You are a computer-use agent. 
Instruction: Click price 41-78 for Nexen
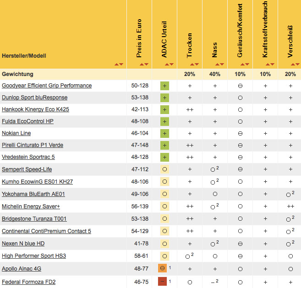141,244
